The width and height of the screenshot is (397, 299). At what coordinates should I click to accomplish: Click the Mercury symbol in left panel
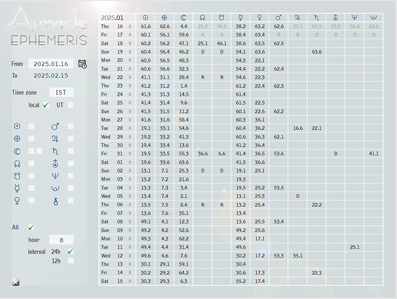[17, 189]
